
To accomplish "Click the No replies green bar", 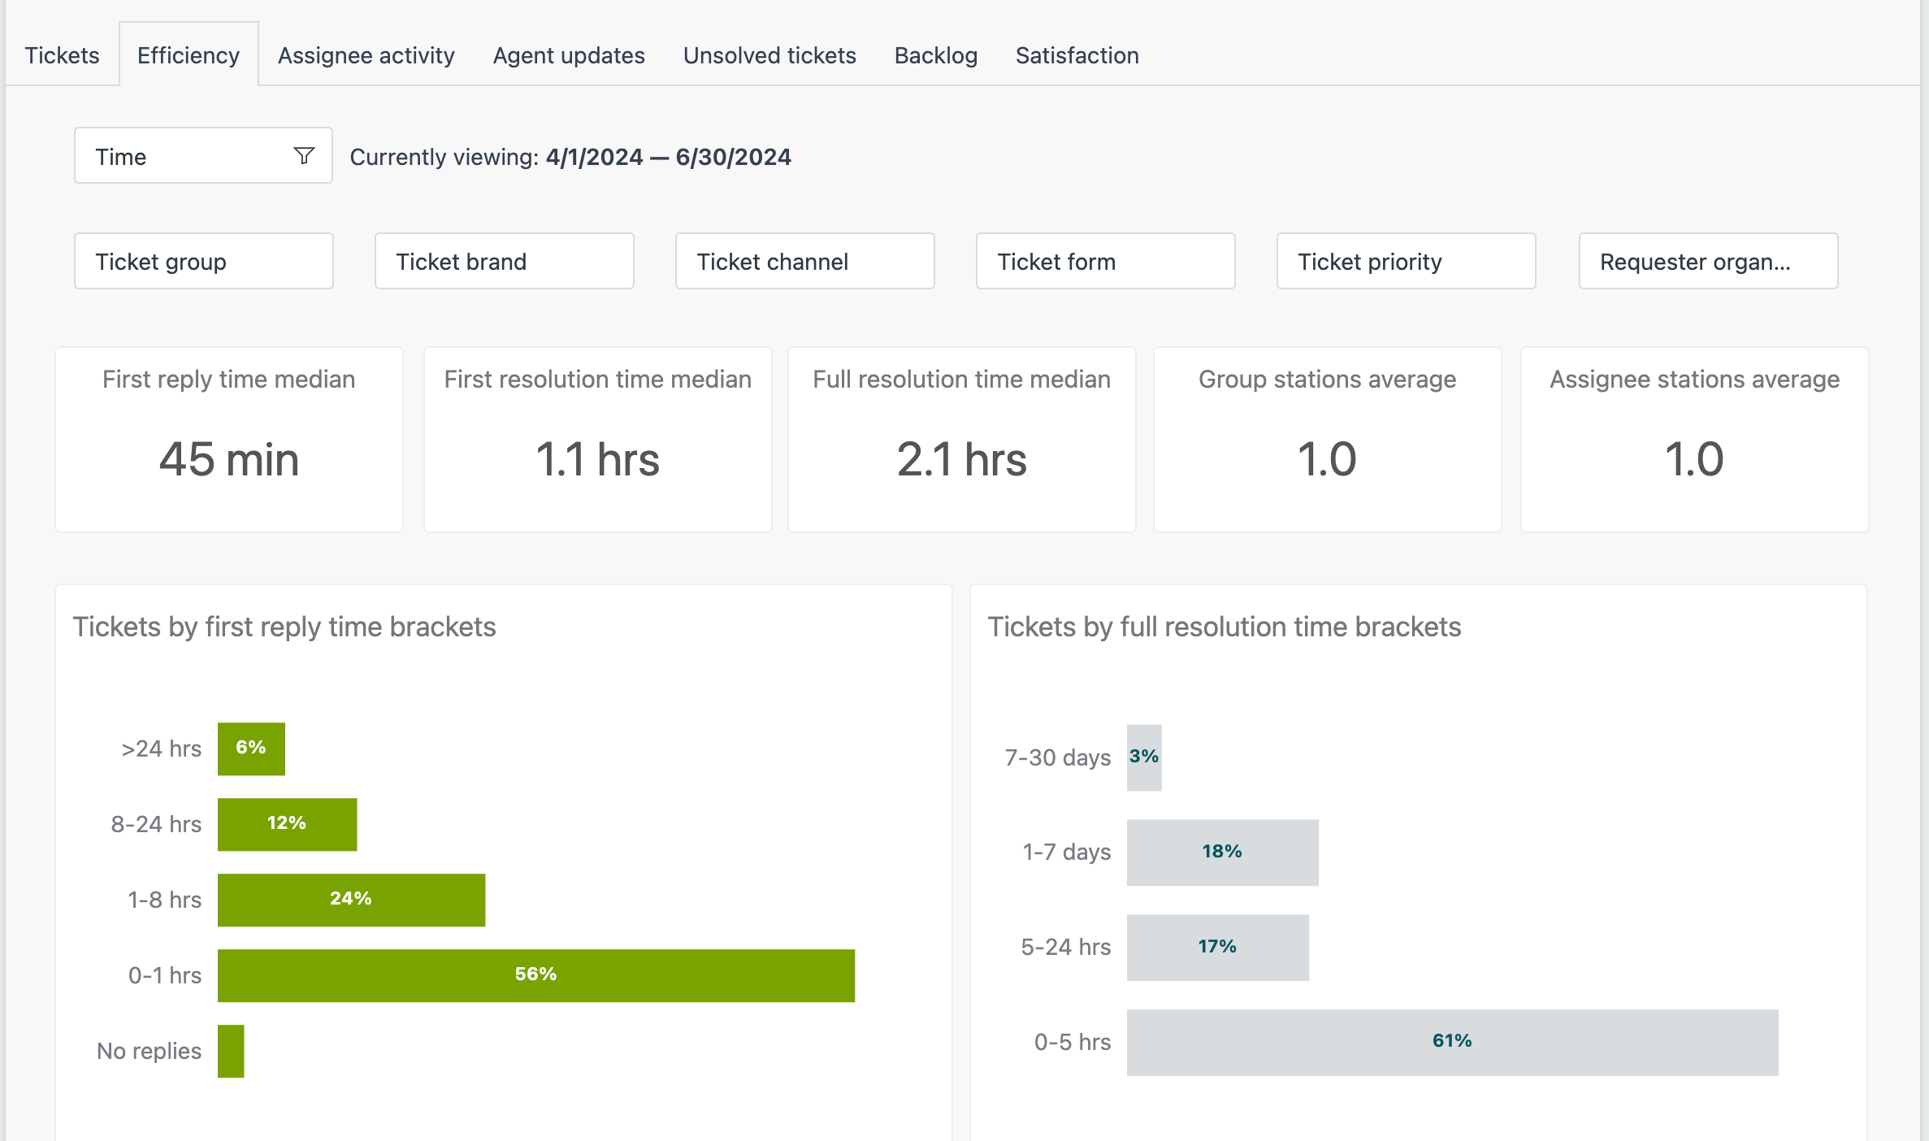I will click(231, 1051).
